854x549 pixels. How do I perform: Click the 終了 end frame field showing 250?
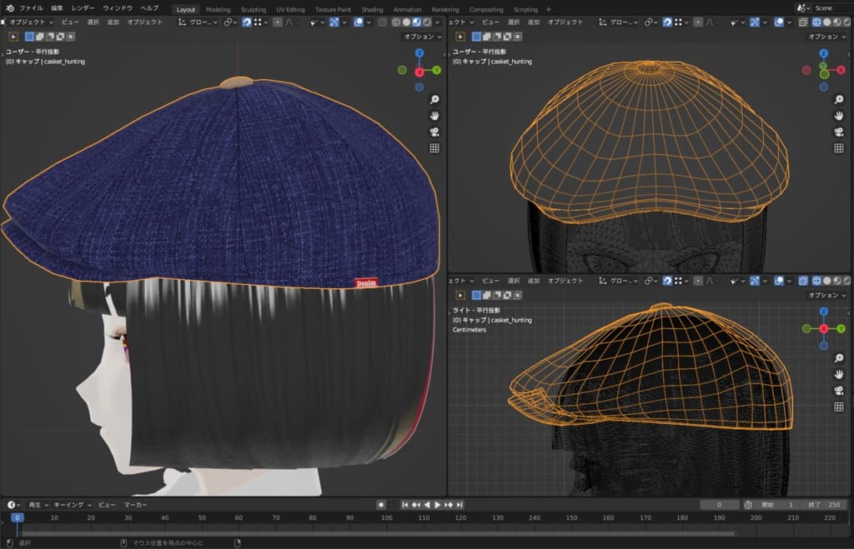coord(822,505)
